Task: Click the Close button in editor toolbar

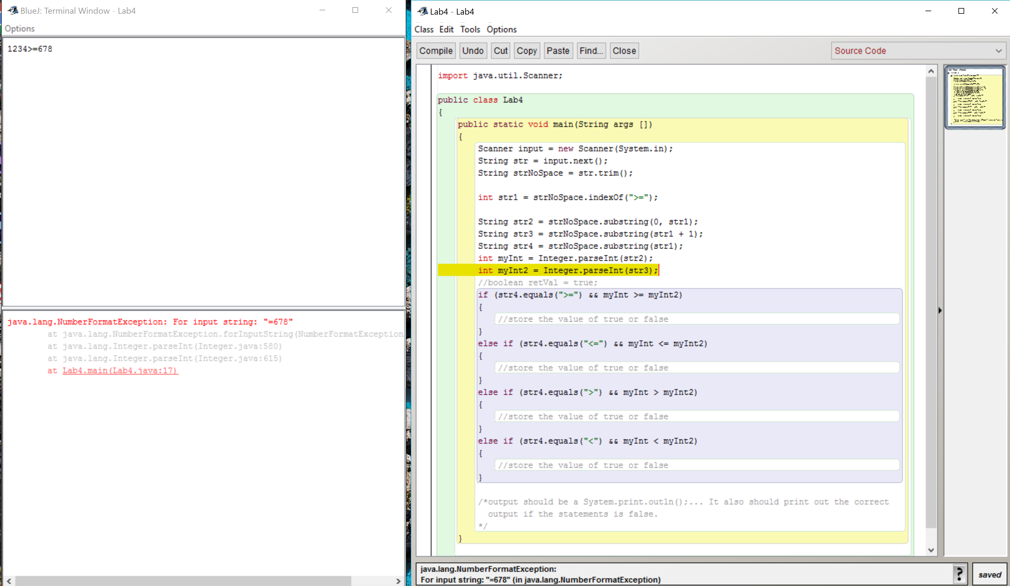Action: 624,51
